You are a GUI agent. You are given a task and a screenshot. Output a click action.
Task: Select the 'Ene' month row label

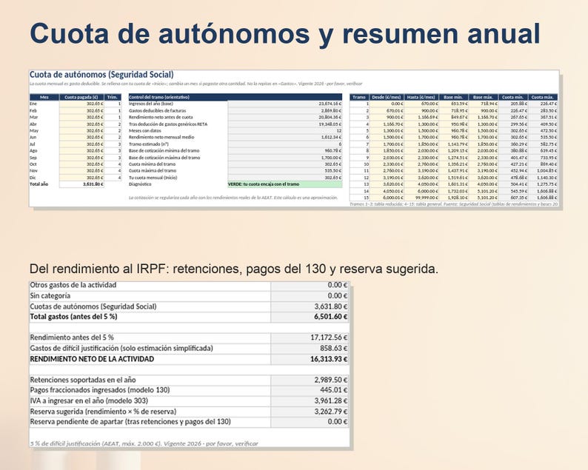[33, 104]
